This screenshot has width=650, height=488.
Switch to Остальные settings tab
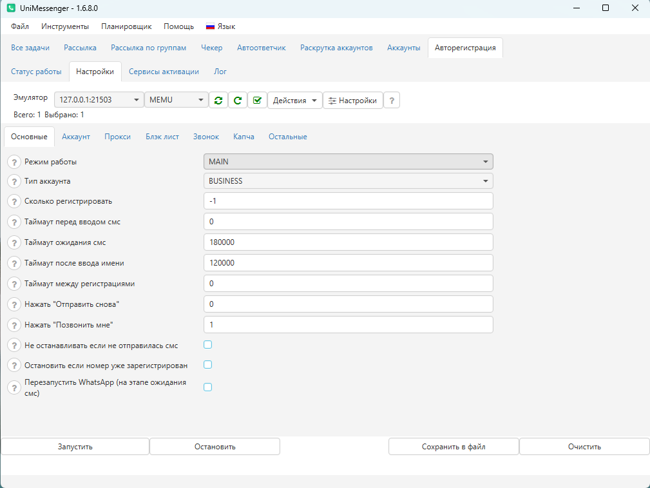click(288, 137)
